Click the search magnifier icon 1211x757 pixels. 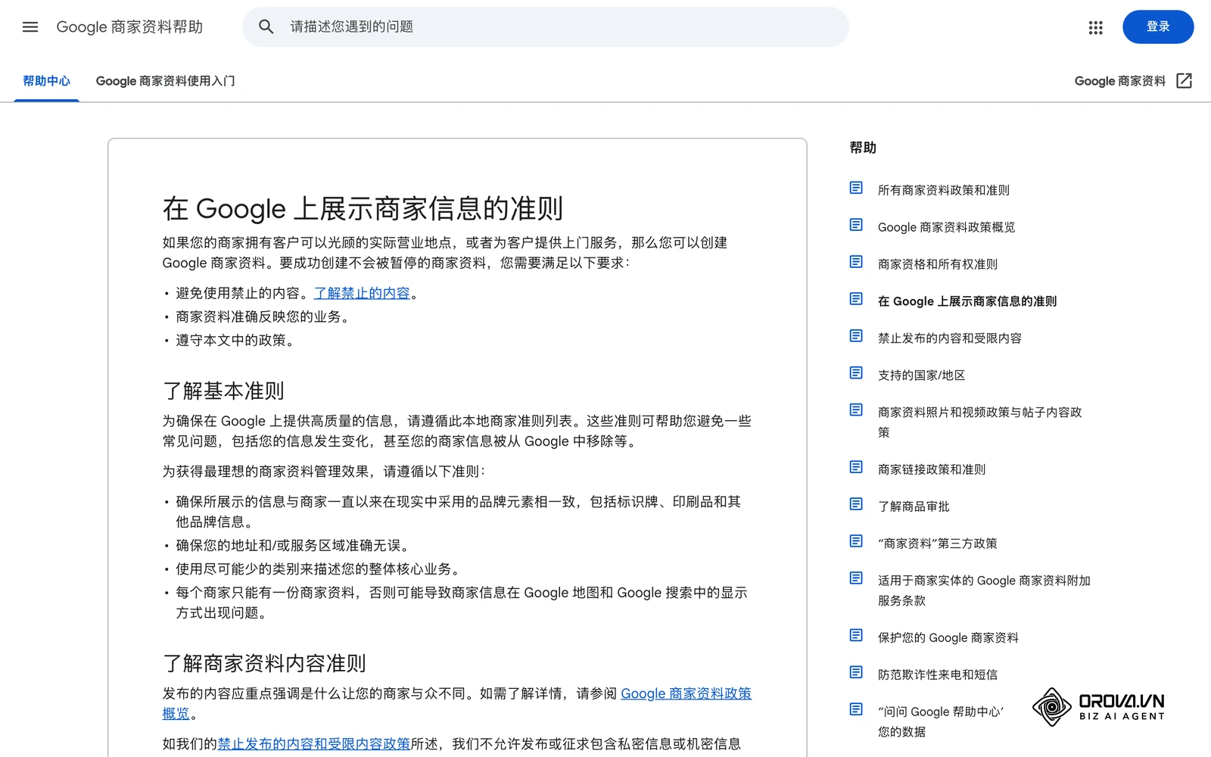point(266,27)
